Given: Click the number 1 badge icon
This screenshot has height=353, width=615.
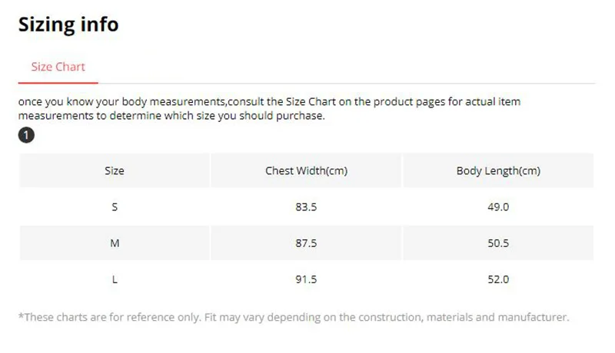Looking at the screenshot, I should [26, 136].
